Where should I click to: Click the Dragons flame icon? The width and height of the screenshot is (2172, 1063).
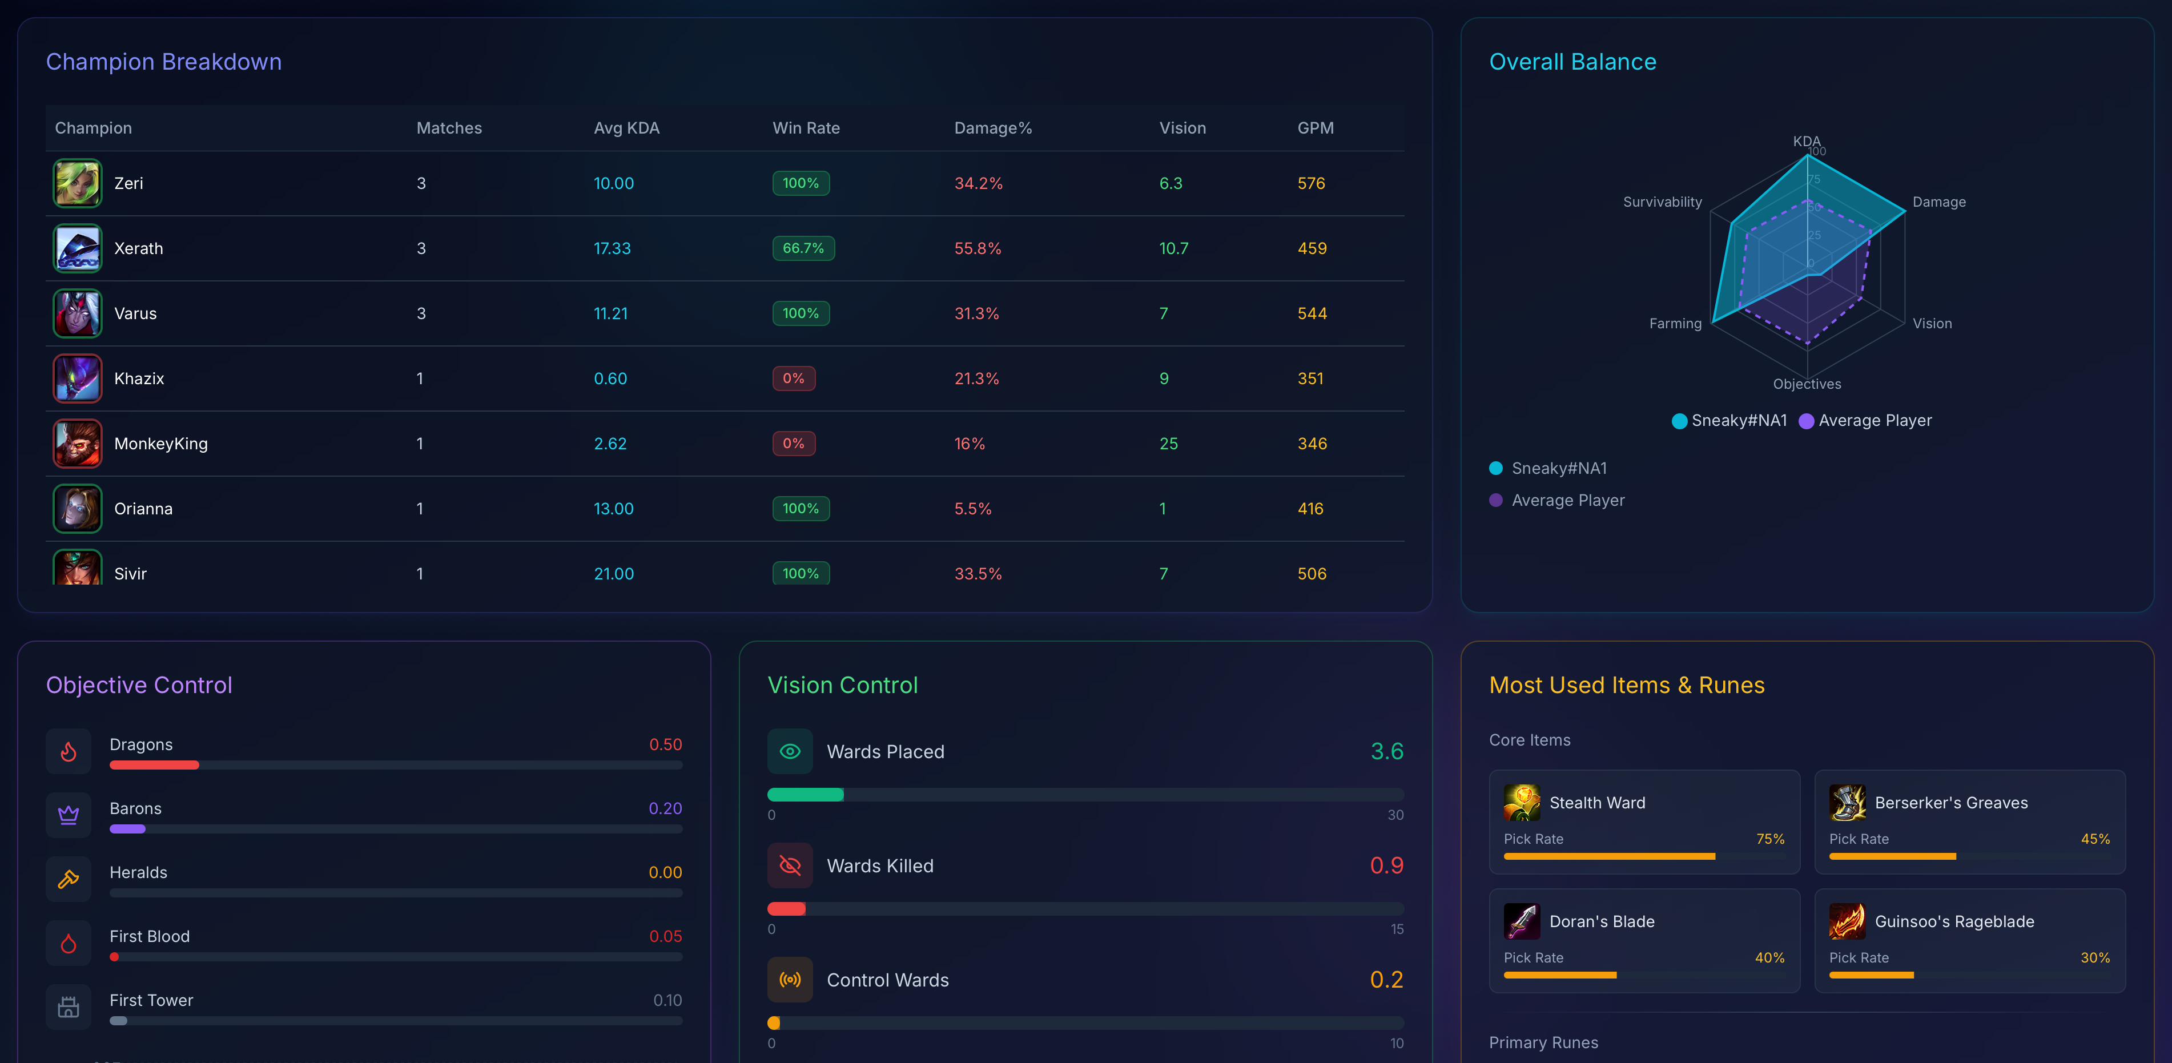[69, 751]
